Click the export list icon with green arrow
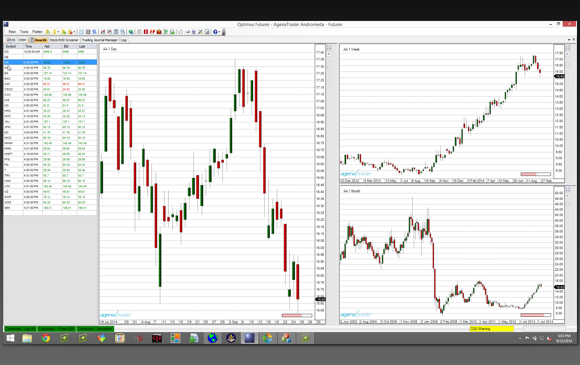 pyautogui.click(x=172, y=32)
